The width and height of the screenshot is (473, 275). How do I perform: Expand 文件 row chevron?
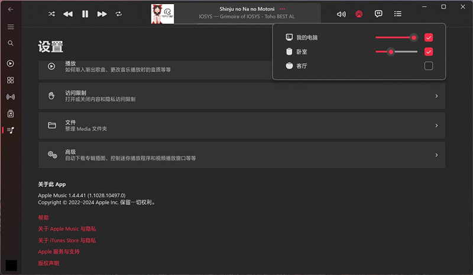tap(436, 126)
